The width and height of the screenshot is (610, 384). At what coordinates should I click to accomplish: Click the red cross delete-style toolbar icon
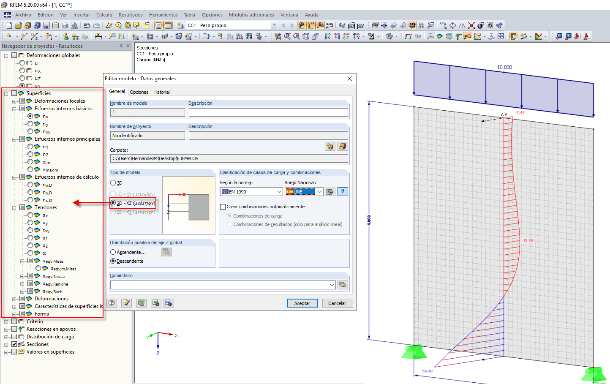tap(471, 25)
